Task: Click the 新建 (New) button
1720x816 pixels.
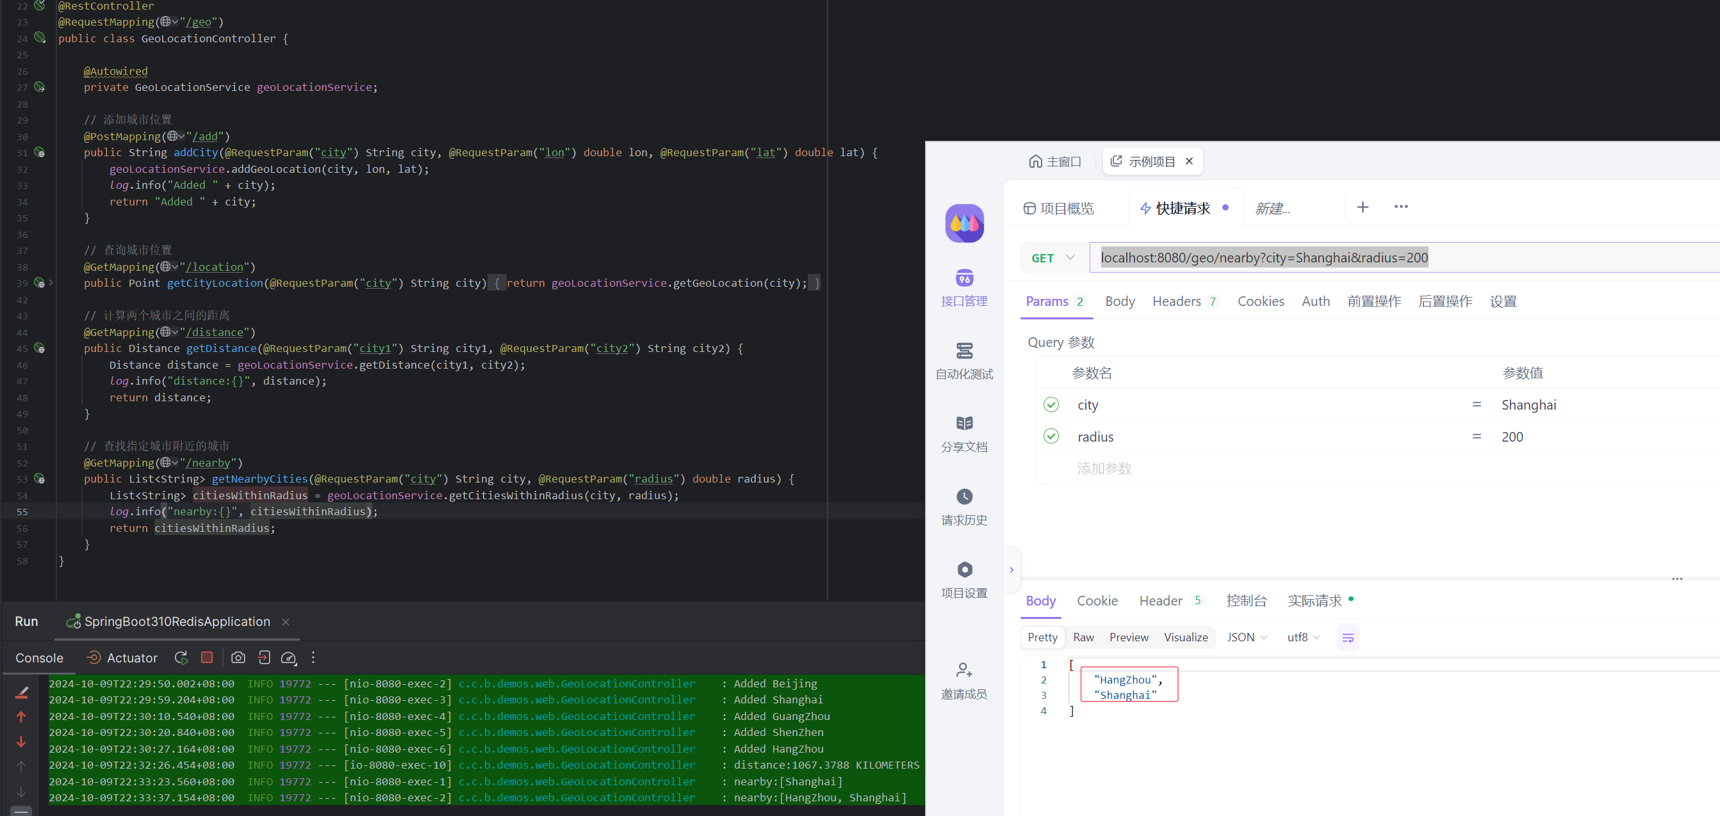Action: (1272, 207)
